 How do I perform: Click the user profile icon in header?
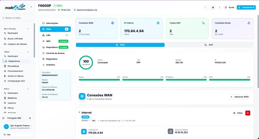pyautogui.click(x=206, y=7)
